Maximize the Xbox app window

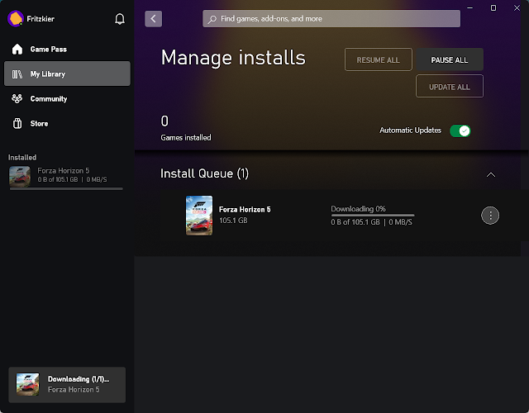(493, 7)
